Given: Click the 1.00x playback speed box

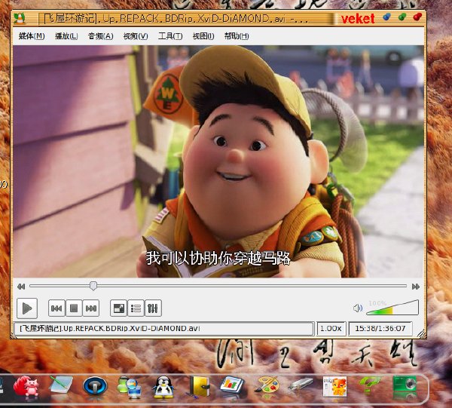Looking at the screenshot, I should click(x=331, y=329).
